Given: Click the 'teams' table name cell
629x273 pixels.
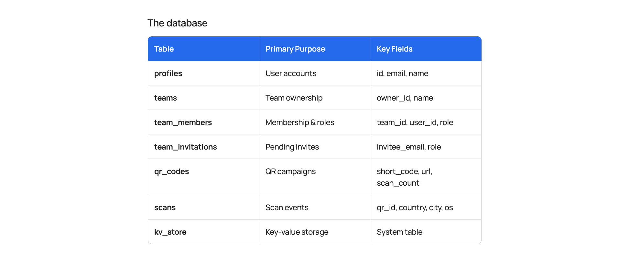Looking at the screenshot, I should 203,98.
